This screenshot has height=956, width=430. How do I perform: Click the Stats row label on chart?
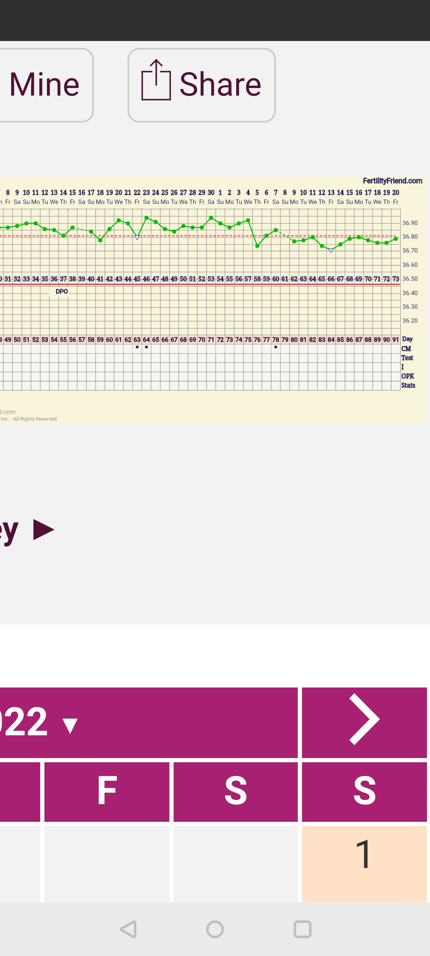tap(408, 385)
